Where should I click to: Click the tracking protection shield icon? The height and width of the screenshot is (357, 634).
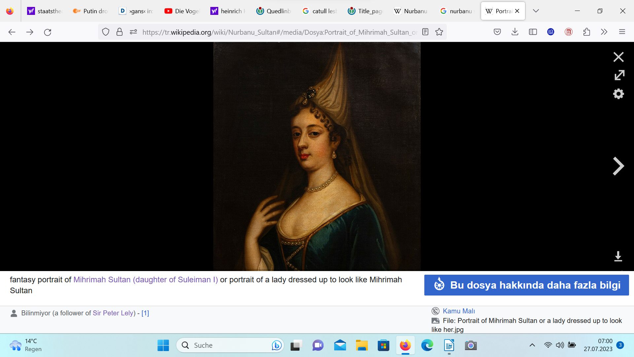(105, 32)
